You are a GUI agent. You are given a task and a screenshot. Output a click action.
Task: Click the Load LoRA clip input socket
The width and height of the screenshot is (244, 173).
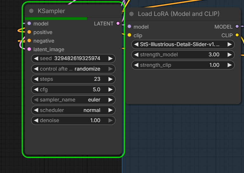(x=129, y=35)
